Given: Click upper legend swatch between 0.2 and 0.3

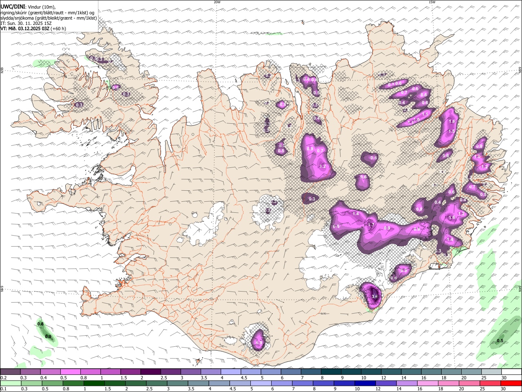Looking at the screenshot, I should click(x=11, y=372).
